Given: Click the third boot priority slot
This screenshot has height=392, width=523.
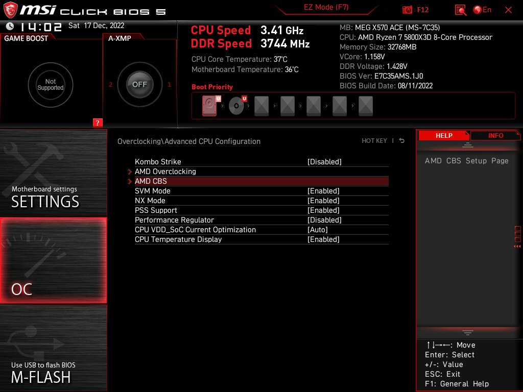Looking at the screenshot, I should (261, 106).
